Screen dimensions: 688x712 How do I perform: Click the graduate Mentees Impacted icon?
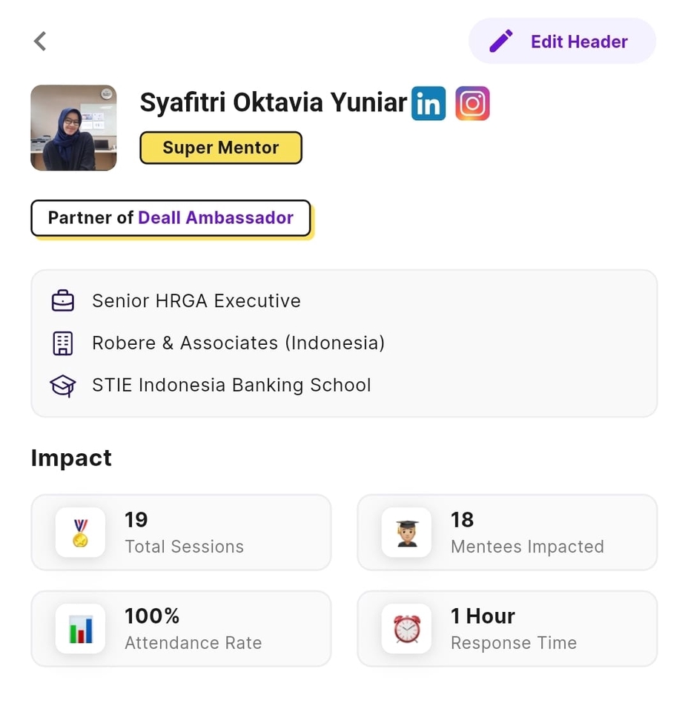point(406,533)
